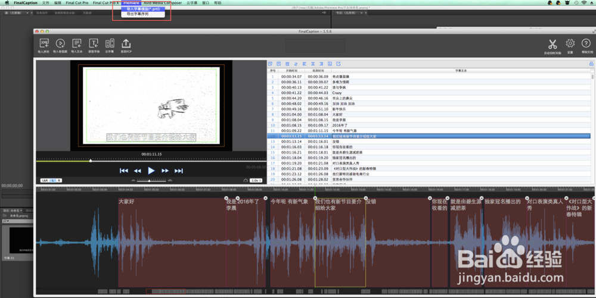Click the bookmark-style icon above subtitle list
Screen dimensions: 596x298
pos(330,64)
